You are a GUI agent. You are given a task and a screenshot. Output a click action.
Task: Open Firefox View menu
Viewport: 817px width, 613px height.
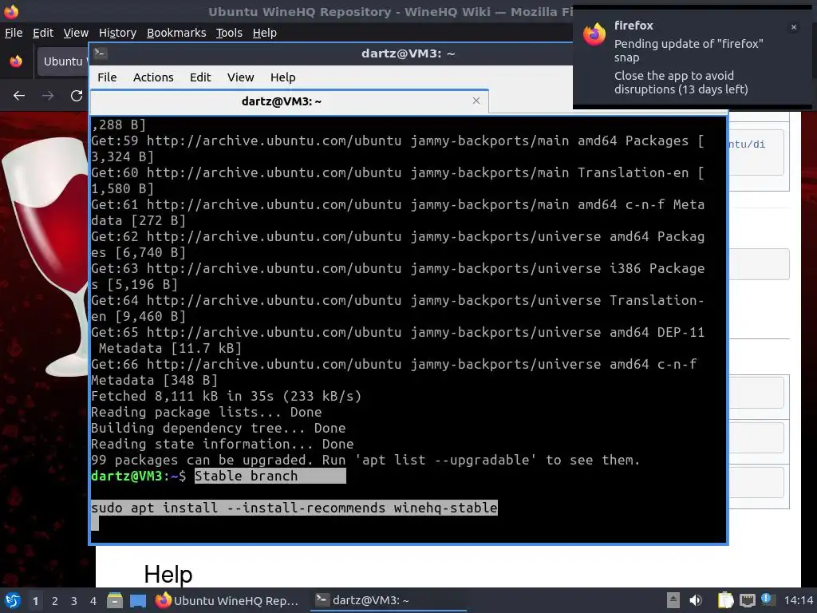[x=76, y=33]
